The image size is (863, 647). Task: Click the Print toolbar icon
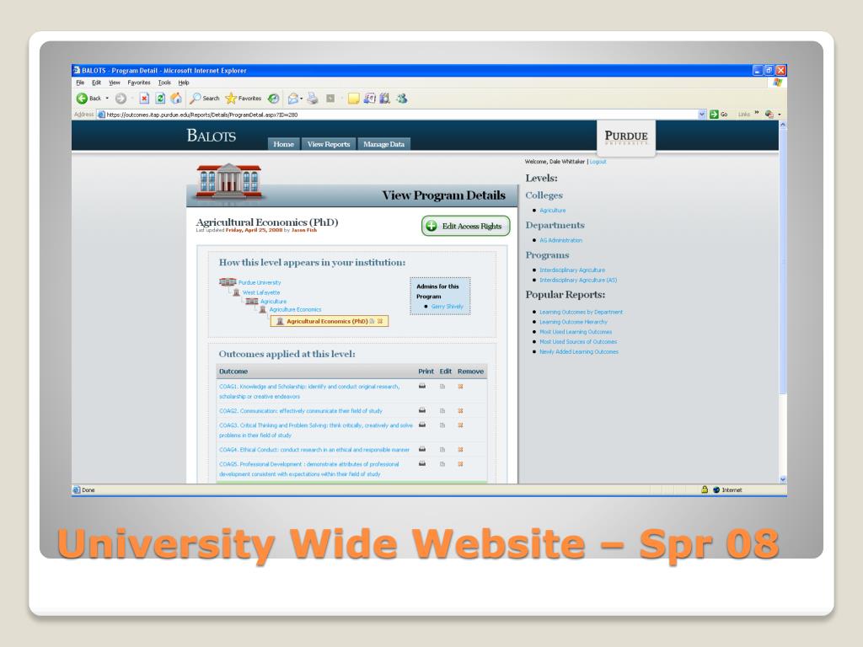(313, 99)
